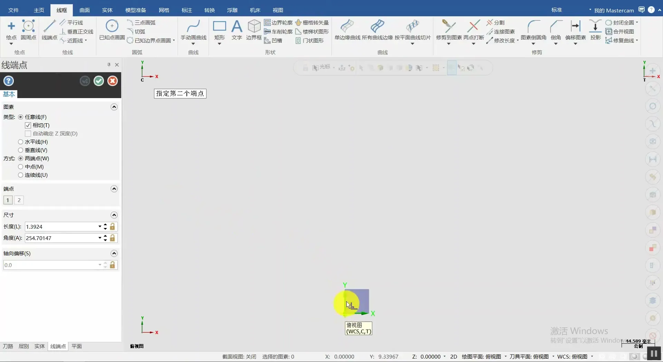663x362 pixels.
Task: Select the 水平线(H) radio option
Action: coord(21,142)
